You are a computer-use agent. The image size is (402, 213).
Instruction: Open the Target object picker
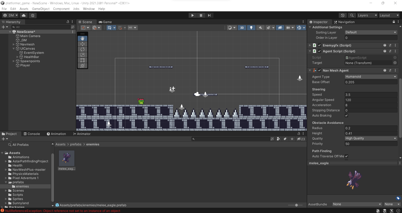[x=395, y=63]
